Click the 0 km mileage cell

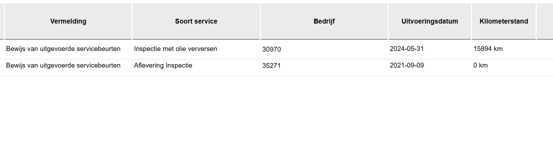coord(480,65)
